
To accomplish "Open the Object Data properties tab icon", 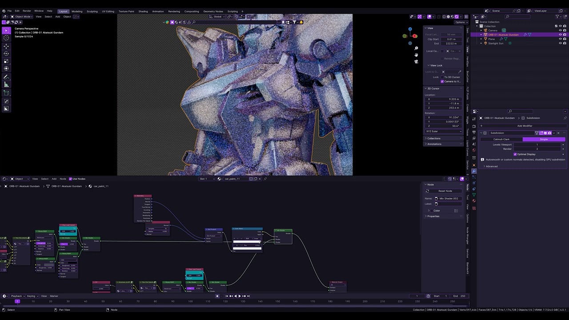I will pos(474,196).
